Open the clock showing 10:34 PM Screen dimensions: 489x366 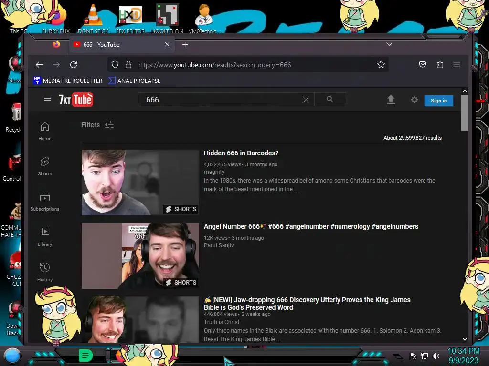pyautogui.click(x=463, y=356)
